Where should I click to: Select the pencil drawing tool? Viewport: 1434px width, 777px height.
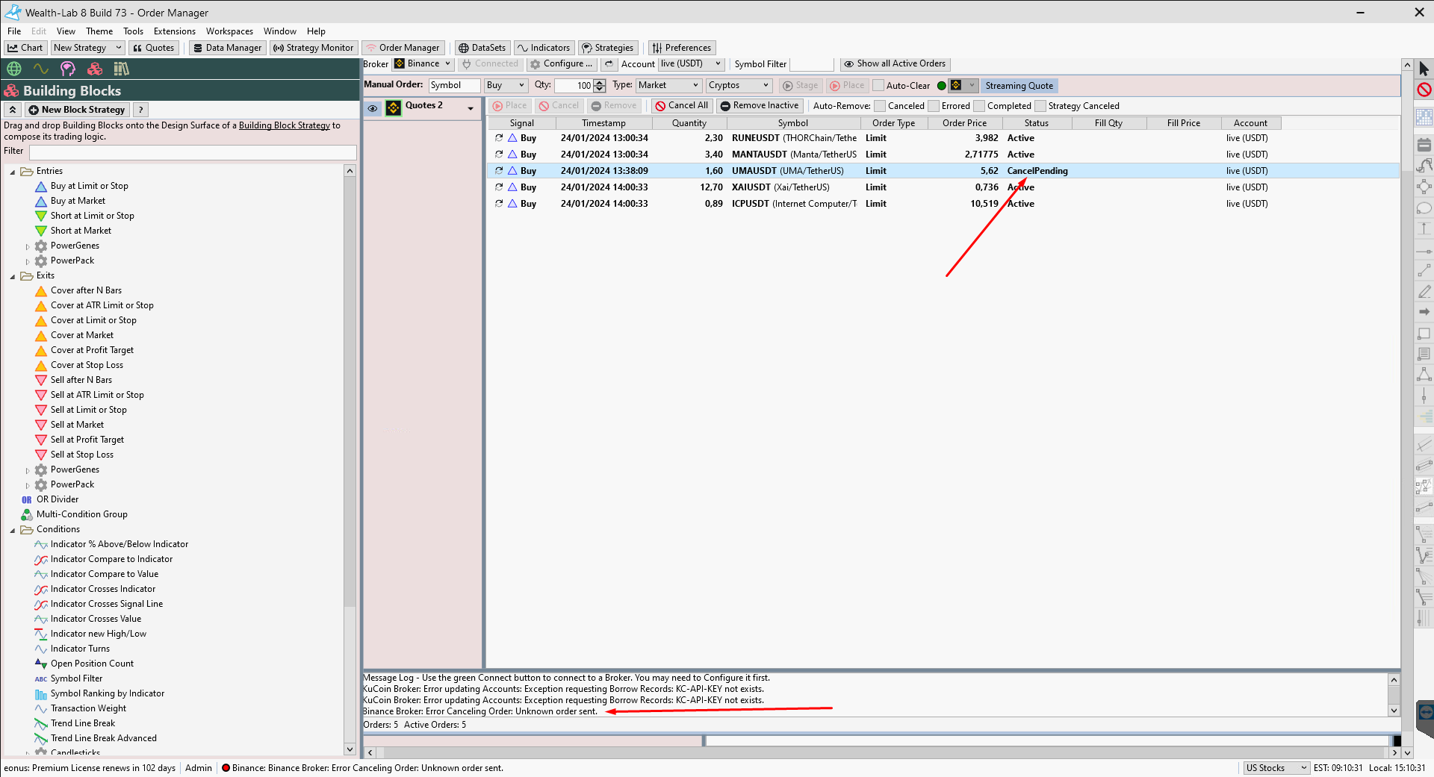1424,291
